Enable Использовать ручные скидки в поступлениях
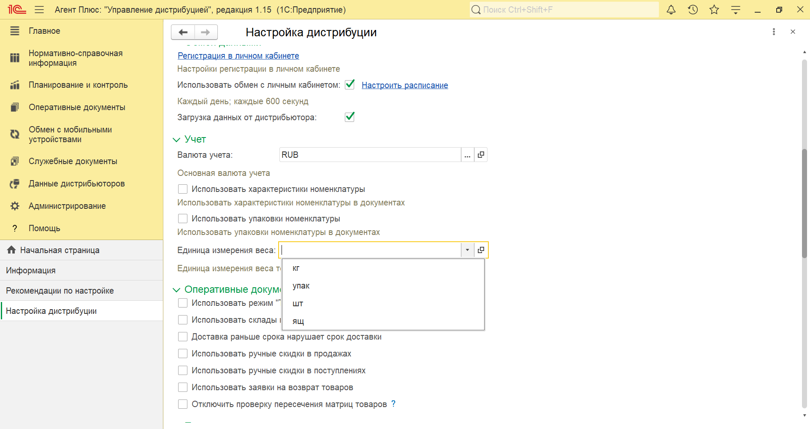 click(x=183, y=370)
